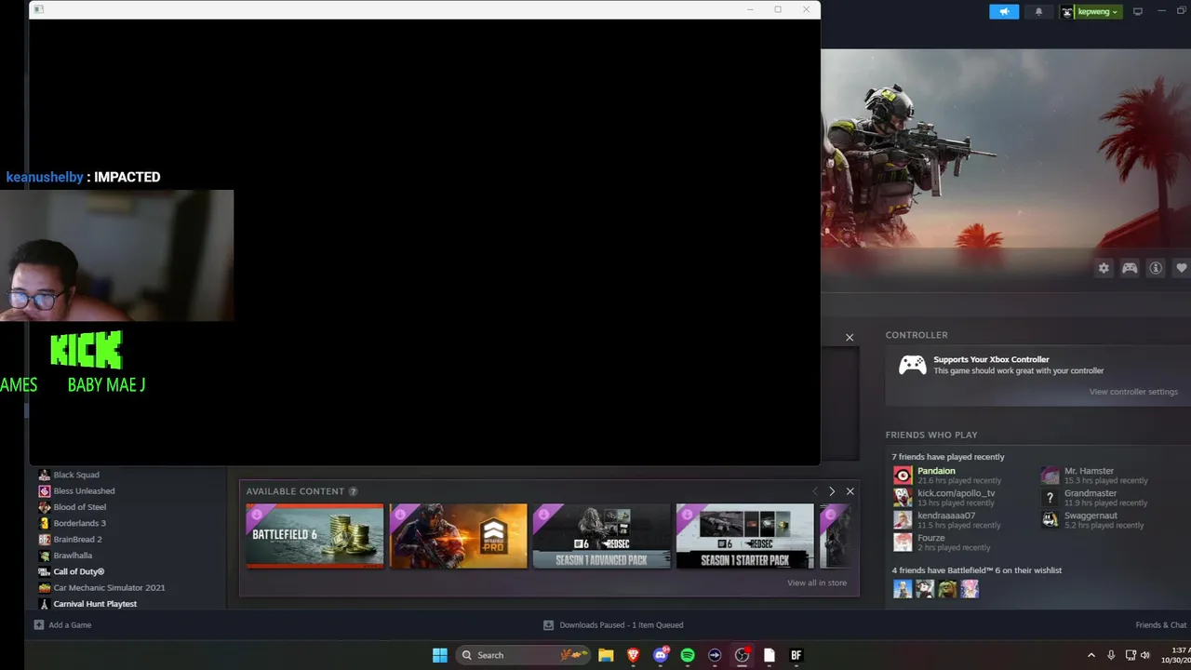Open Windows Start menu

point(440,655)
